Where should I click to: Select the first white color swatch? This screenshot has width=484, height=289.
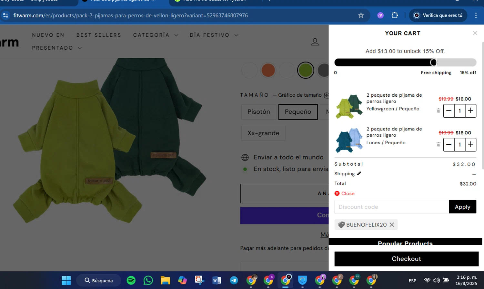(x=249, y=70)
